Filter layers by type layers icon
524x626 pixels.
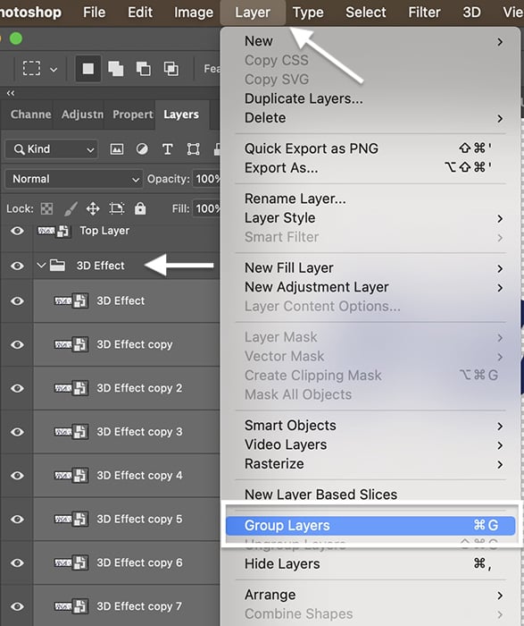[x=167, y=149]
